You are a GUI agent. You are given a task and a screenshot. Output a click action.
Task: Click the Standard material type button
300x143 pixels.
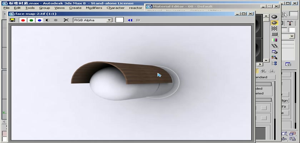click(265, 77)
